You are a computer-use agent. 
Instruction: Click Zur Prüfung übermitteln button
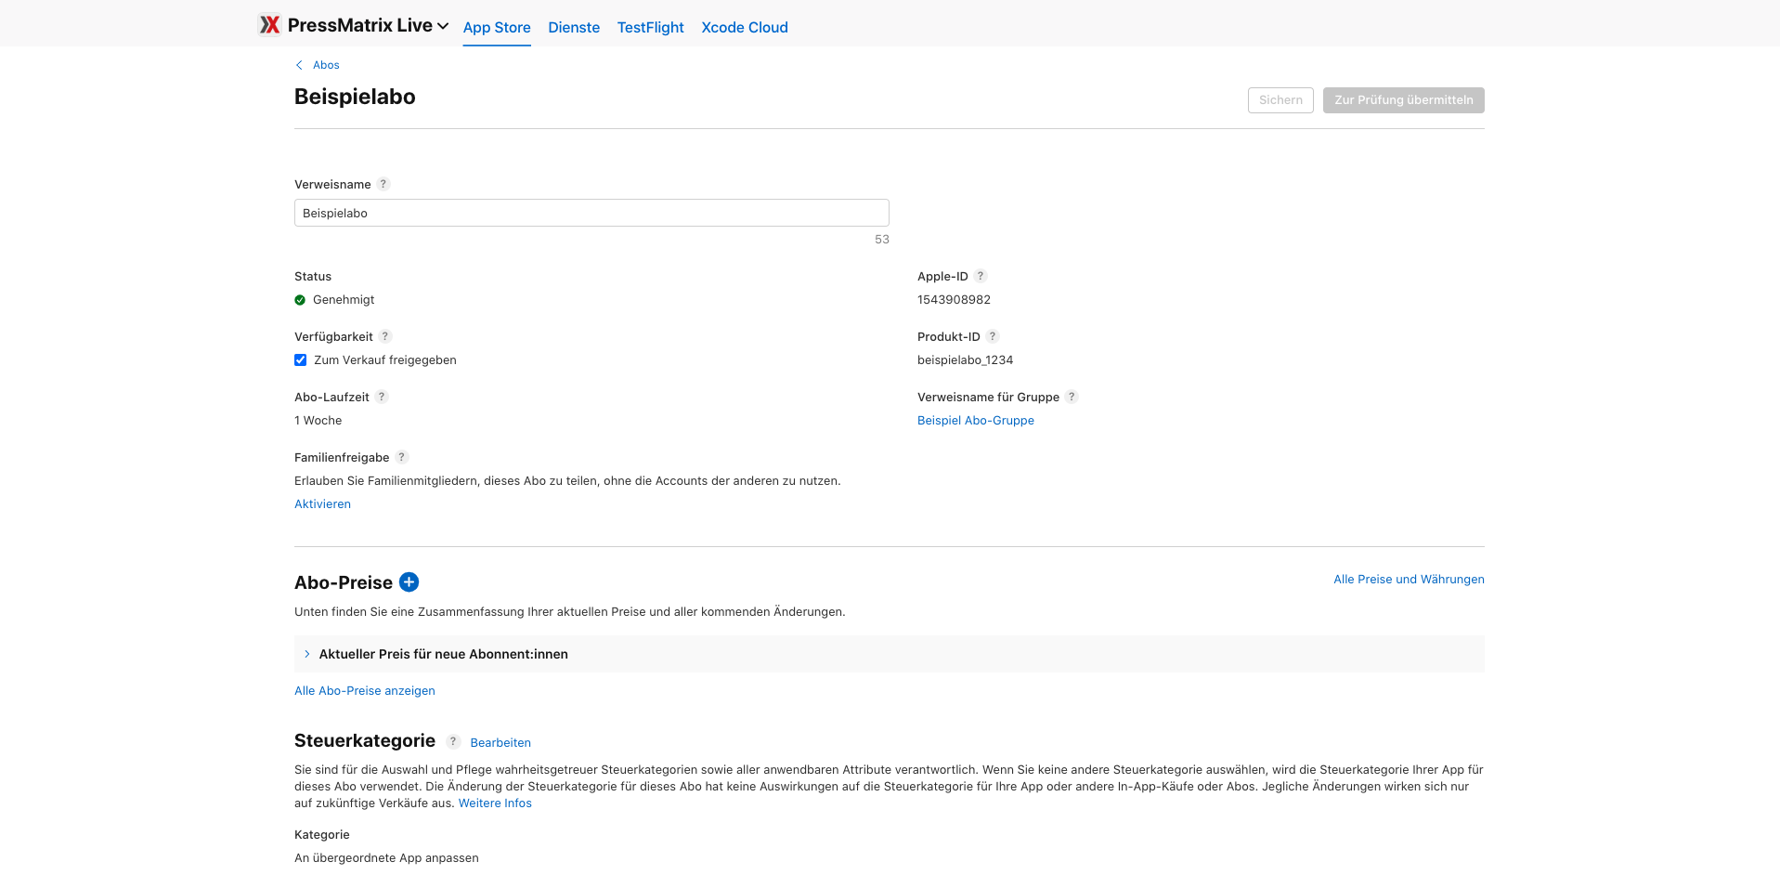pyautogui.click(x=1403, y=100)
